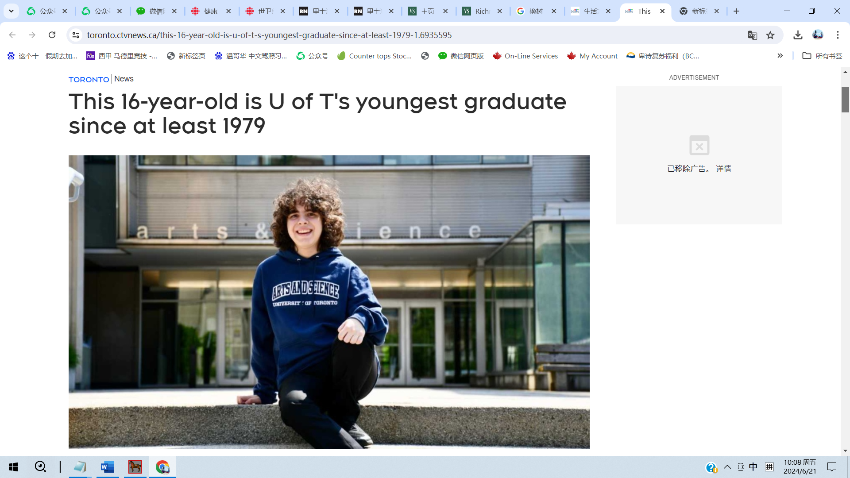Open the My Account bookmark
The image size is (850, 478).
pyautogui.click(x=592, y=56)
